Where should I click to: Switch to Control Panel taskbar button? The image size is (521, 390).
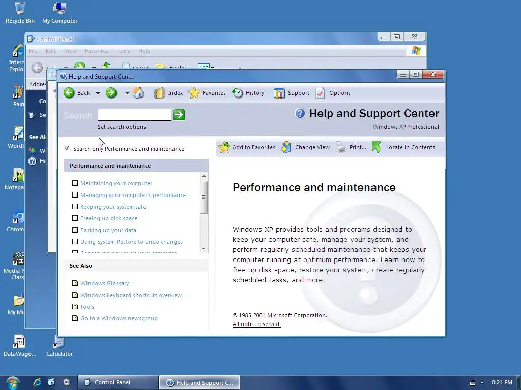(118, 382)
